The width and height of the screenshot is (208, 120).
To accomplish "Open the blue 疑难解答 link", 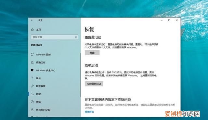I will 89,112.
